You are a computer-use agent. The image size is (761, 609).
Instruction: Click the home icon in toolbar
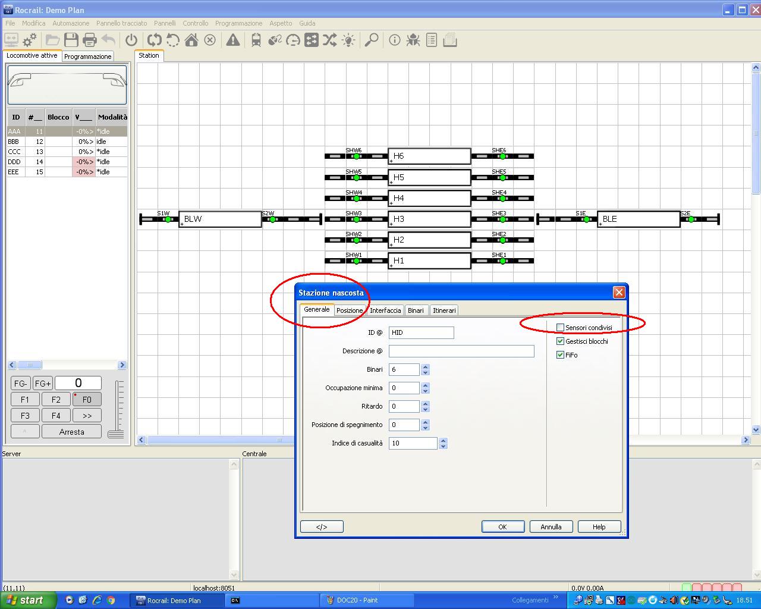tap(191, 40)
